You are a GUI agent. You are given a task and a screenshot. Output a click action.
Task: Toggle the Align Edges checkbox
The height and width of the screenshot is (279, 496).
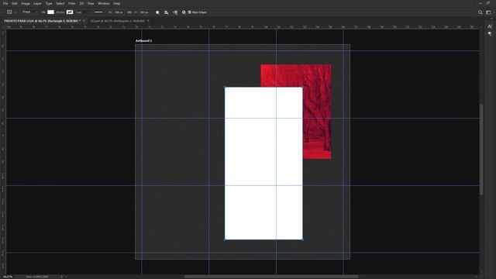189,12
